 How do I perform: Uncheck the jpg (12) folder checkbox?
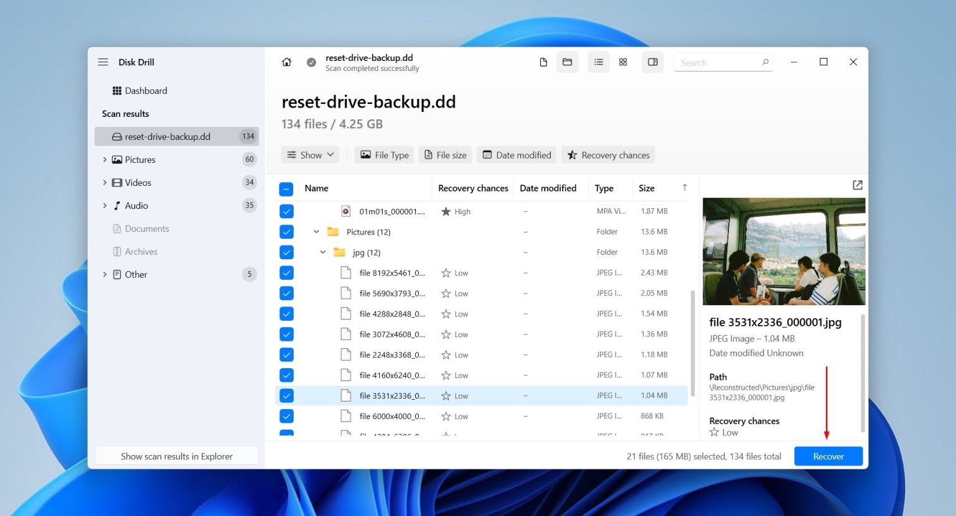click(286, 252)
